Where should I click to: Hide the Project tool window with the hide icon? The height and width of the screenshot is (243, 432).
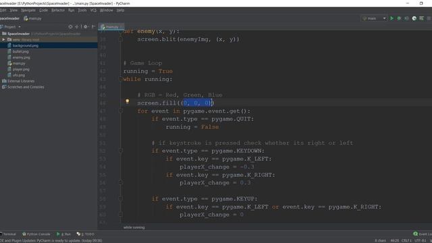click(x=93, y=27)
